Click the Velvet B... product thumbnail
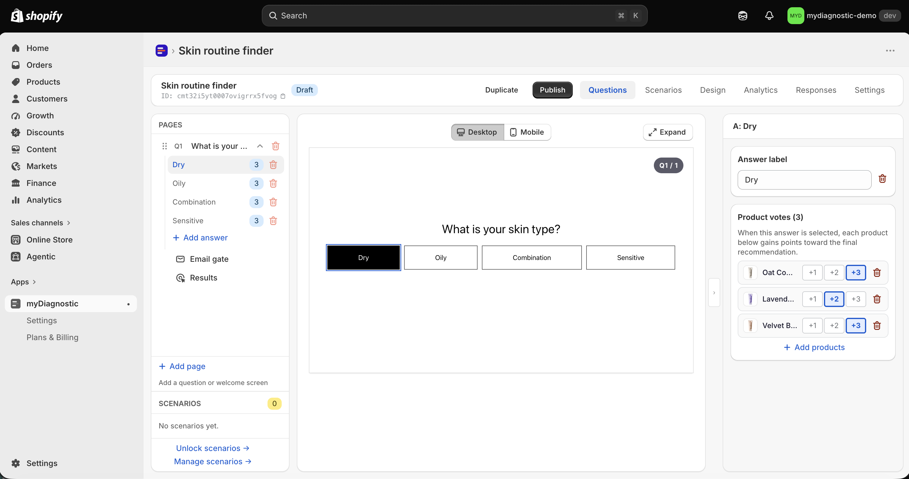Image resolution: width=909 pixels, height=479 pixels. click(x=750, y=325)
